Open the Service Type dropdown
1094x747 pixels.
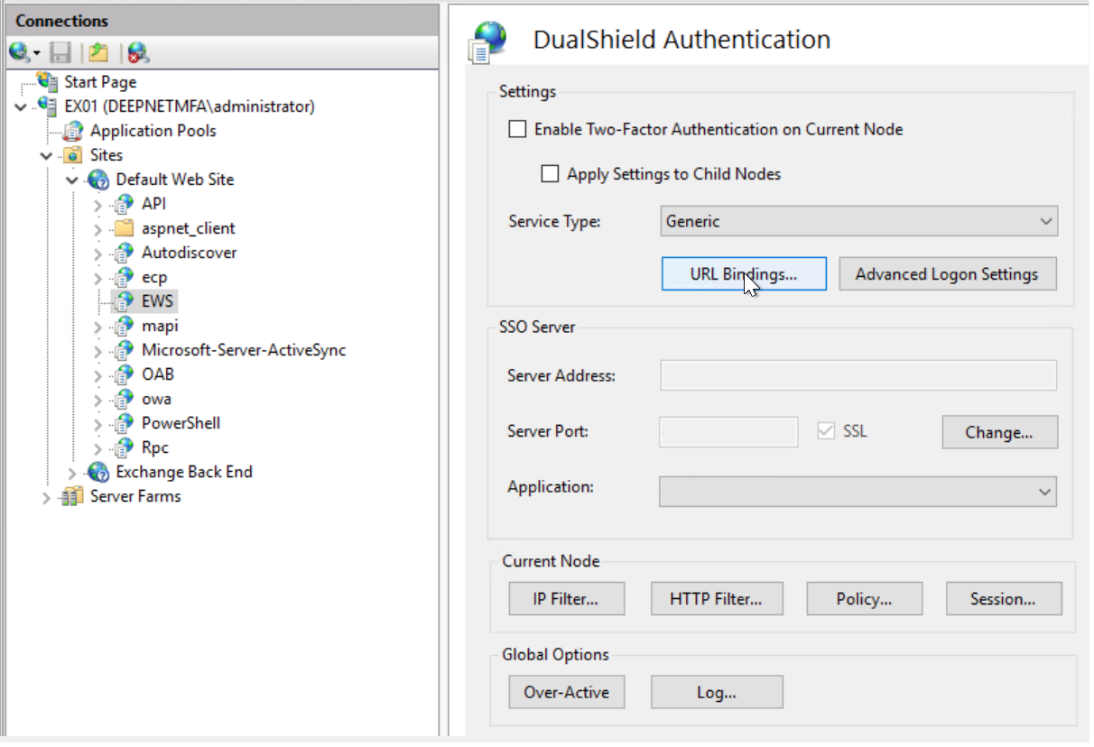tap(858, 221)
